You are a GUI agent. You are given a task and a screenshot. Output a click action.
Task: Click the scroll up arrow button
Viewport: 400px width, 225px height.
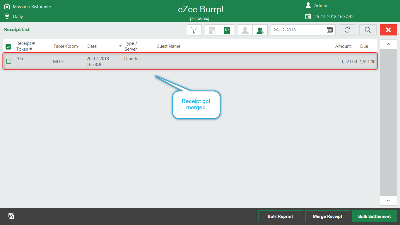(388, 44)
